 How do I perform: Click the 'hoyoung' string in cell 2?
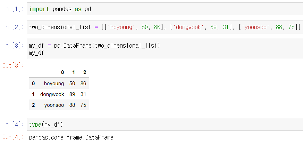tap(121, 27)
